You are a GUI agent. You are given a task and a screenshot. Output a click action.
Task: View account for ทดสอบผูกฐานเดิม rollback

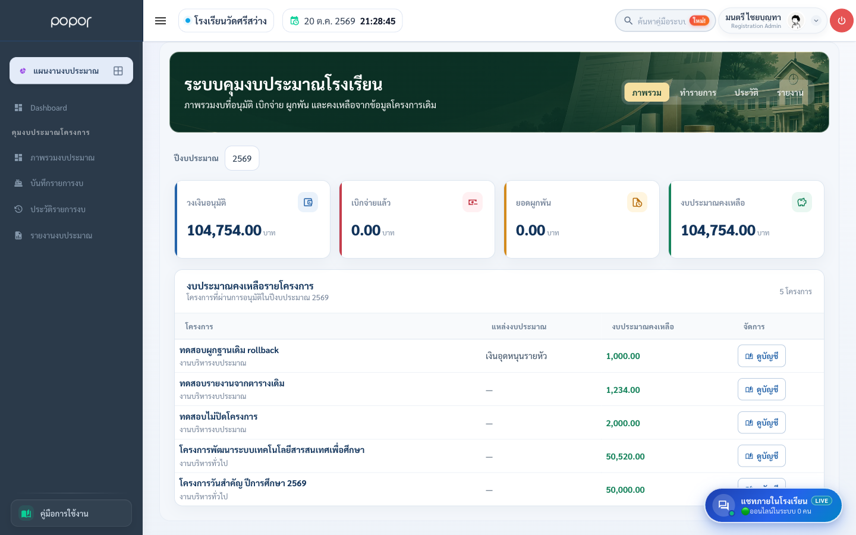(761, 356)
